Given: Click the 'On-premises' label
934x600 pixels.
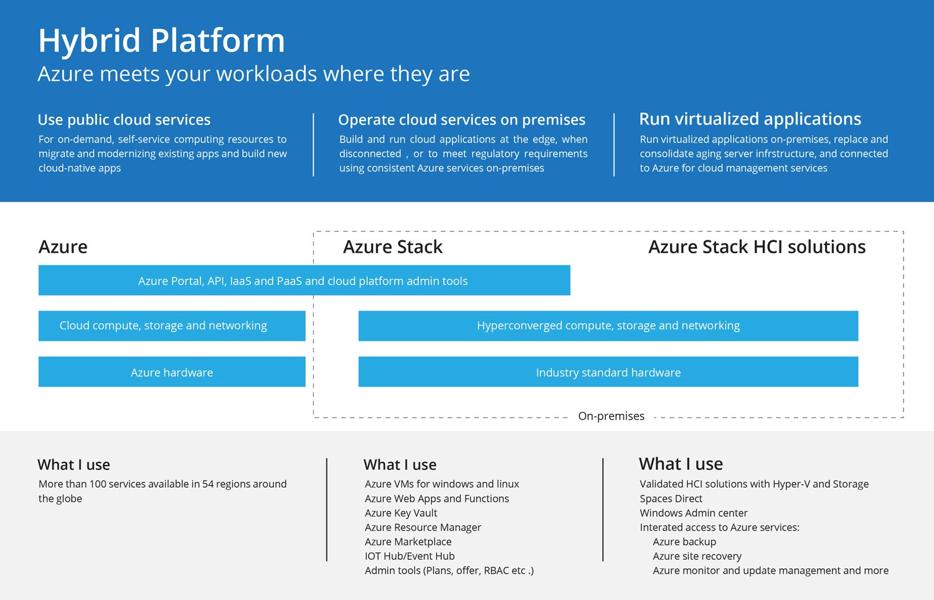Looking at the screenshot, I should [x=611, y=416].
